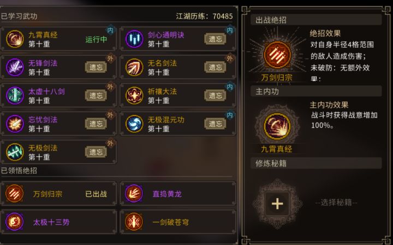Select the 一剑破苍穹 ultimate move
This screenshot has height=245, width=393.
pyautogui.click(x=178, y=222)
